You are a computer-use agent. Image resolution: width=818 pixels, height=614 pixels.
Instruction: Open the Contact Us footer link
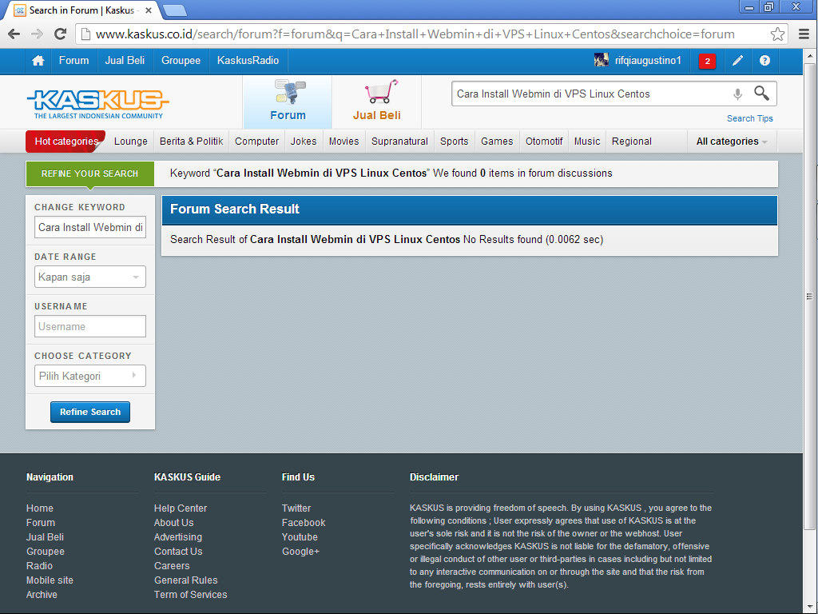pos(178,552)
